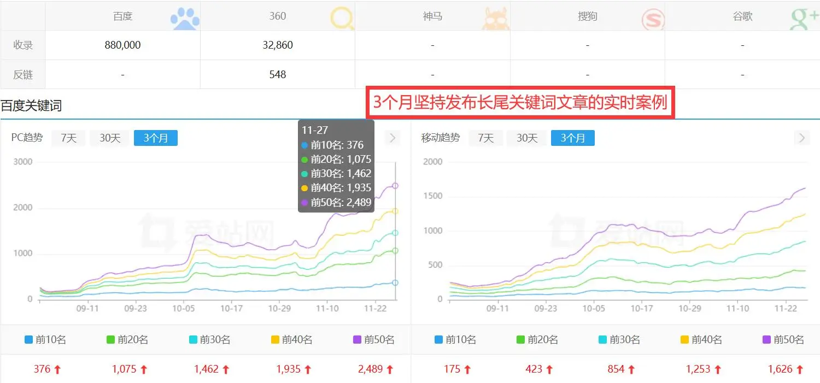820x383 pixels.
Task: Switch PC trend to 7天 view
Action: tap(68, 138)
